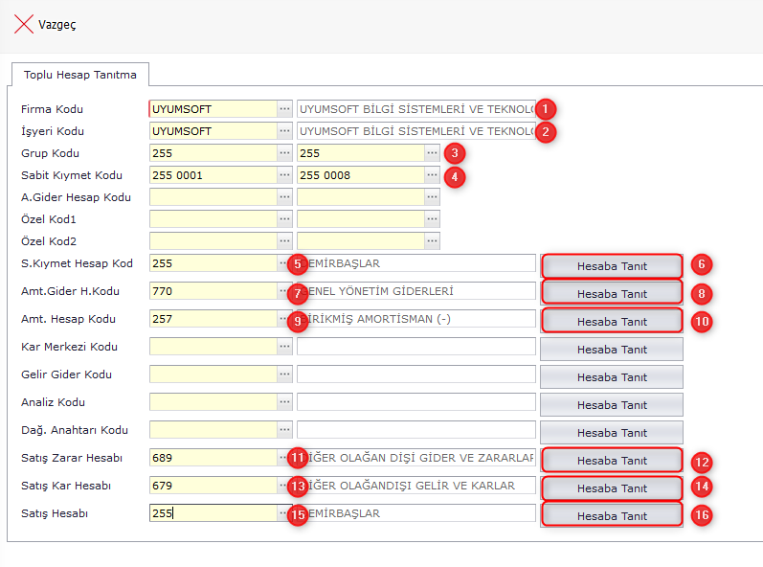Click the Vazgeç cancel icon
The height and width of the screenshot is (567, 763).
tap(24, 25)
